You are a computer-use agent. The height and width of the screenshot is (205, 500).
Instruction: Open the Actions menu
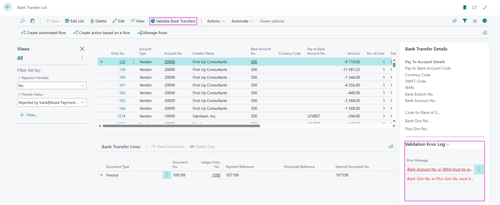pos(216,21)
